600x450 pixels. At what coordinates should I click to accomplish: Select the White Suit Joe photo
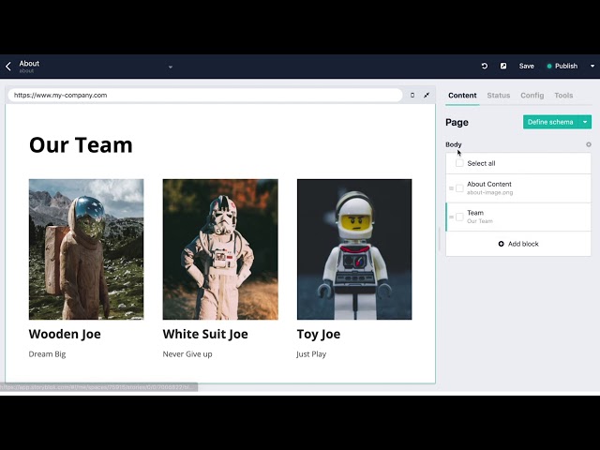click(x=220, y=249)
